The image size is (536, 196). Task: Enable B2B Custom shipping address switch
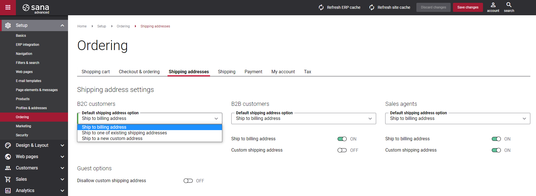point(342,150)
